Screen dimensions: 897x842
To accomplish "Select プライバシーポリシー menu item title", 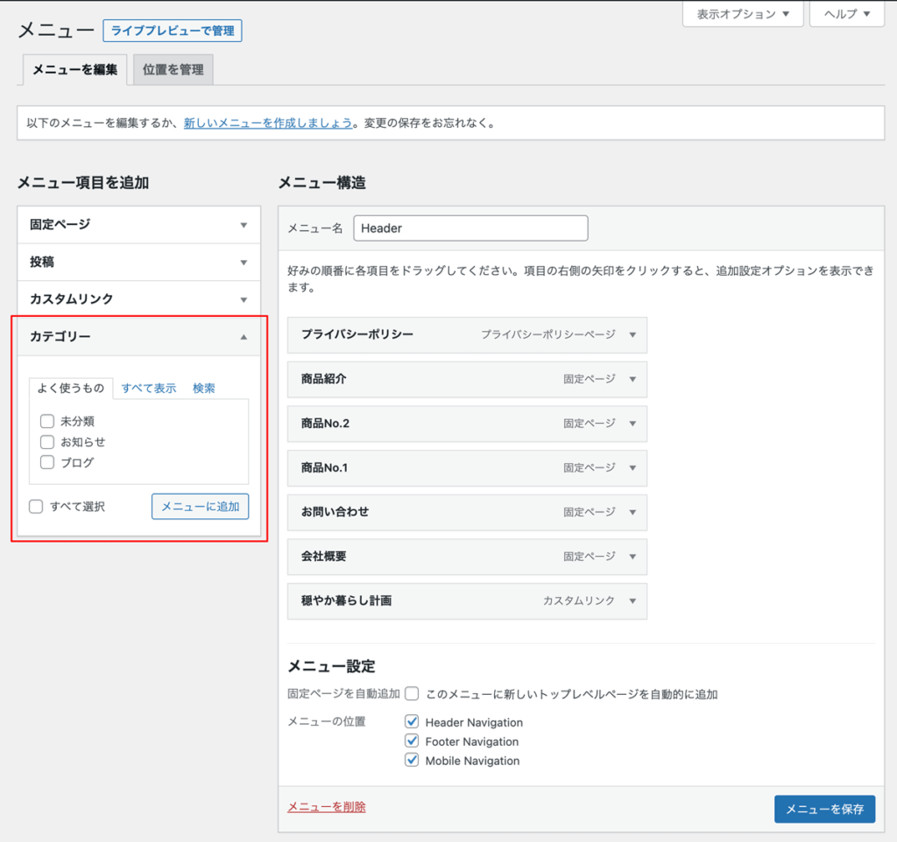I will 357,334.
